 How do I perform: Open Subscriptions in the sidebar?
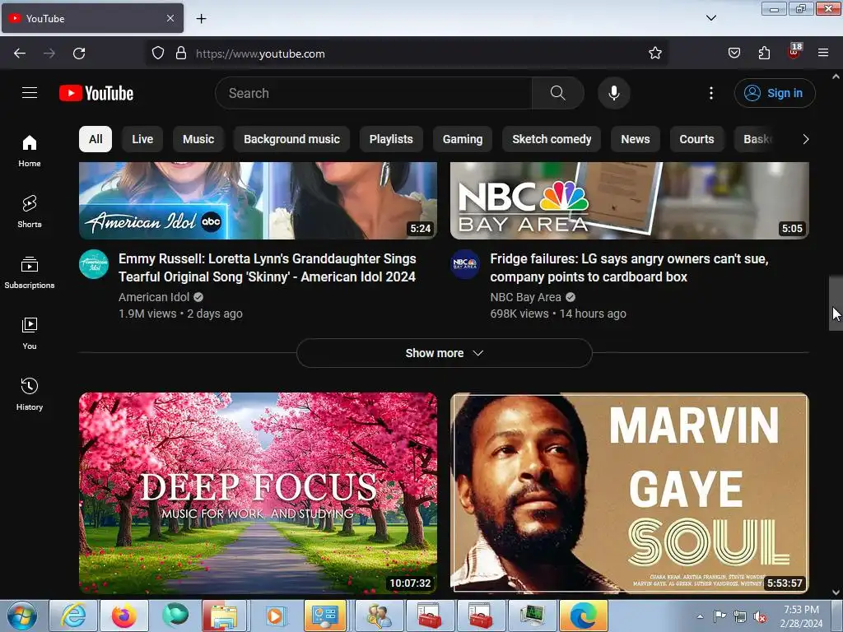tap(30, 272)
